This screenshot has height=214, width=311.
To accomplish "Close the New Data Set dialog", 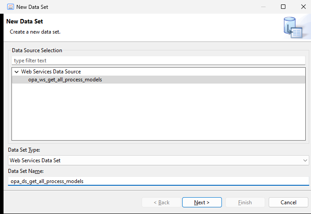I will 303,7.
